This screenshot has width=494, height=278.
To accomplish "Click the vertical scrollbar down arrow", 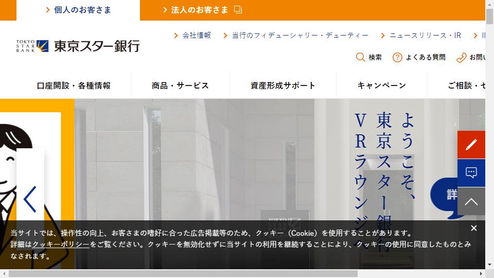I will pyautogui.click(x=489, y=265).
